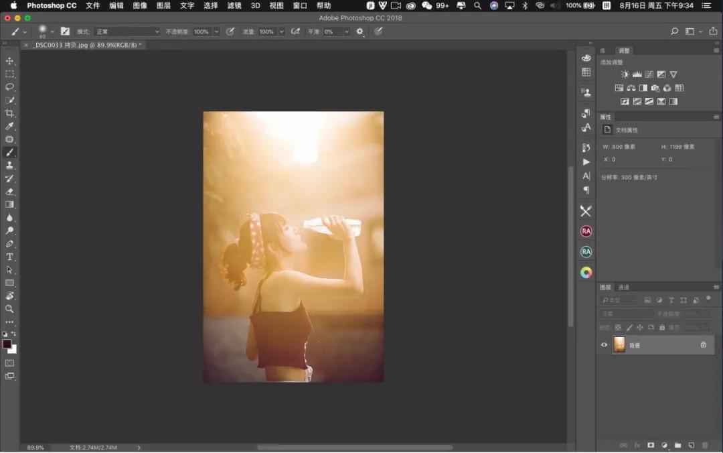Open the 模式 blend mode dropdown

click(127, 31)
